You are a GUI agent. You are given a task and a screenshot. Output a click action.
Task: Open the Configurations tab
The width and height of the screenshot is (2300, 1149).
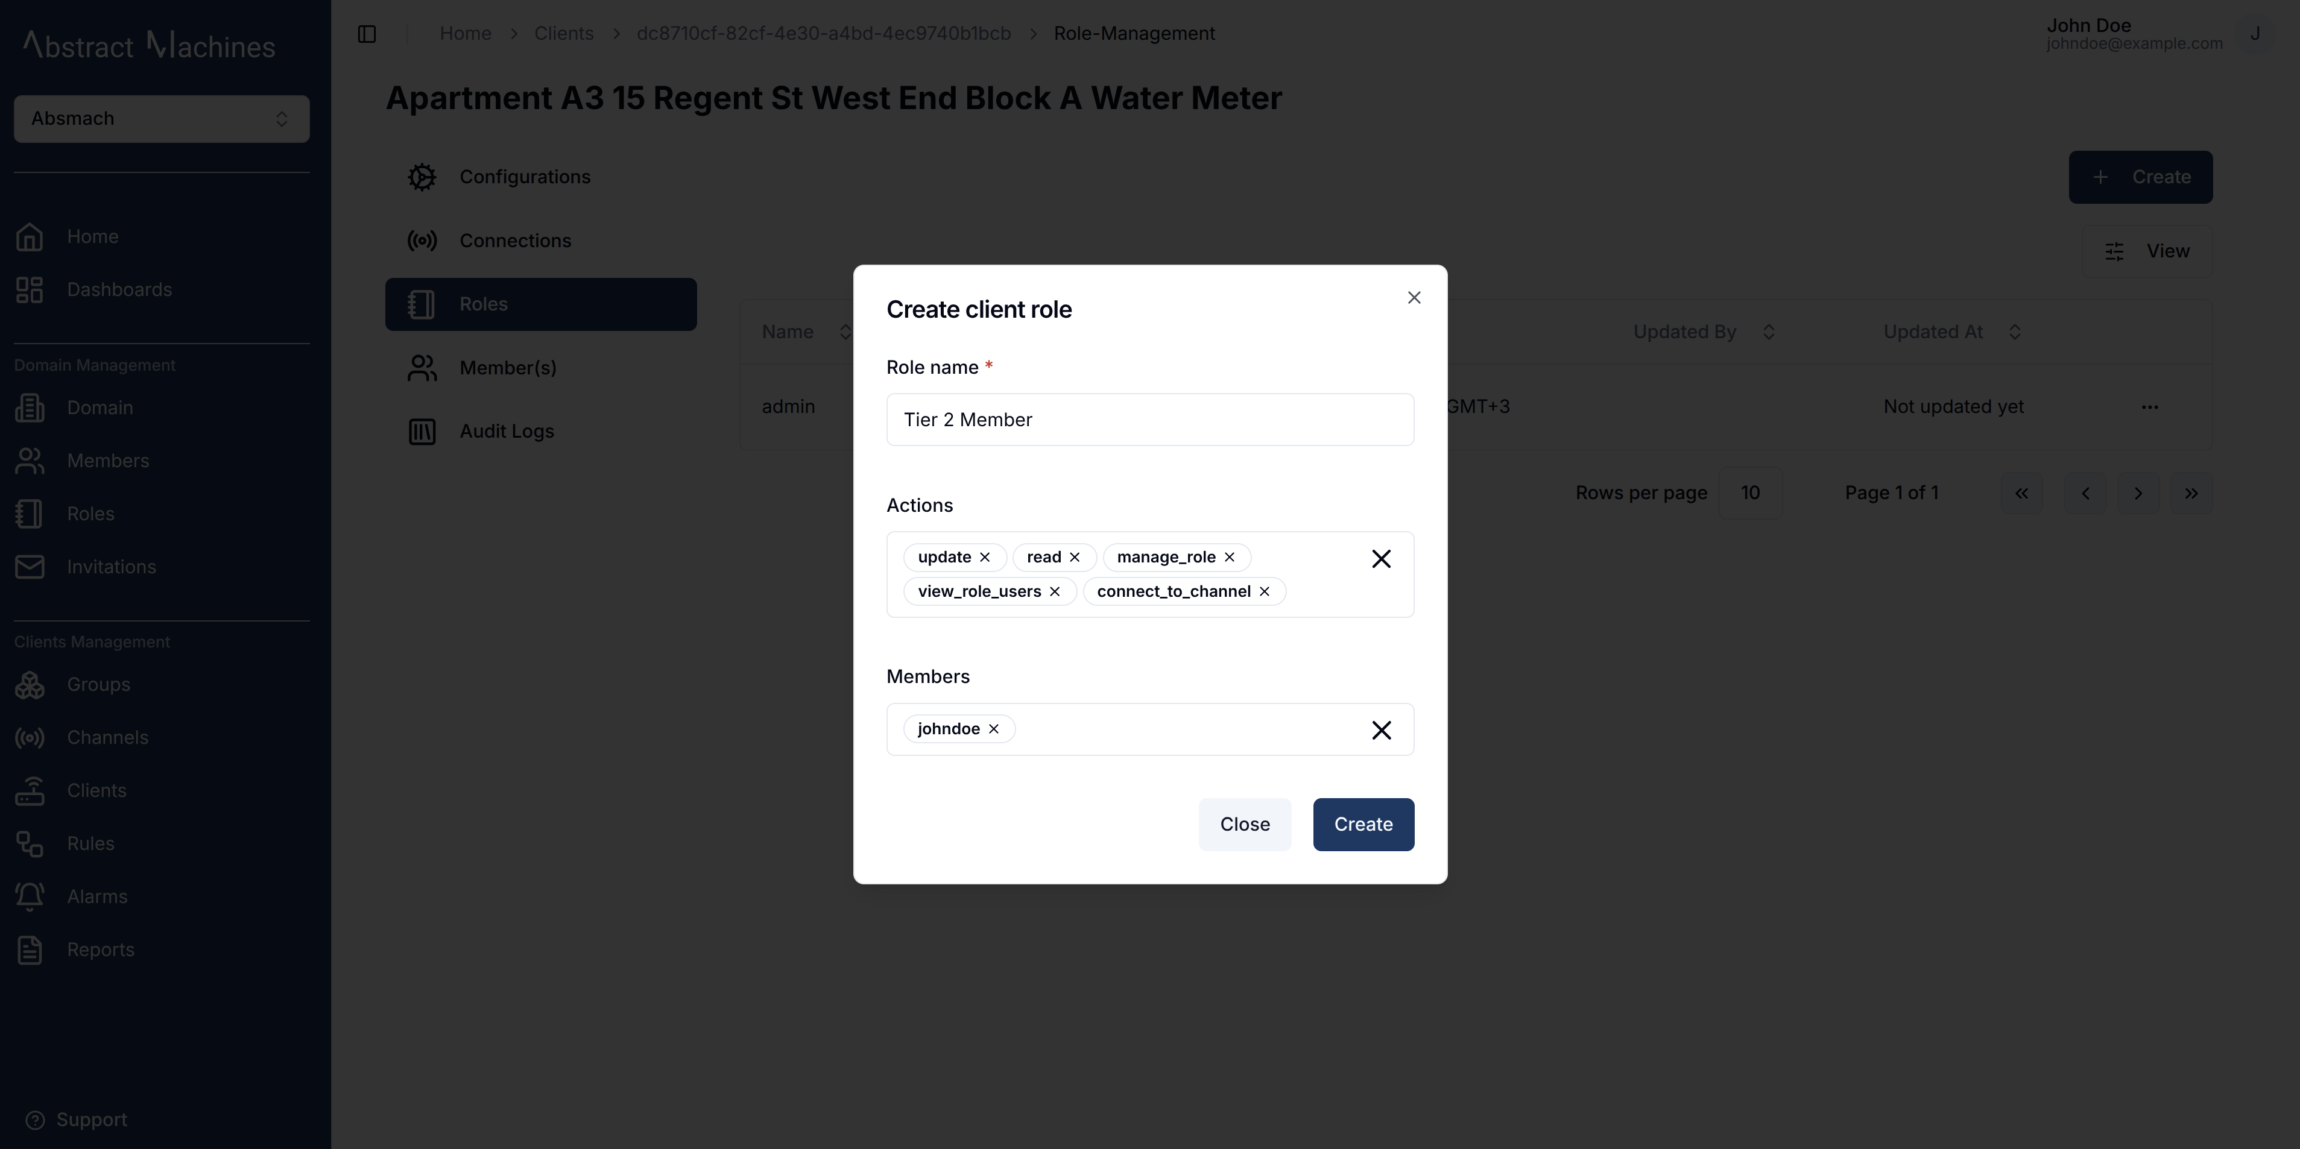pyautogui.click(x=541, y=177)
